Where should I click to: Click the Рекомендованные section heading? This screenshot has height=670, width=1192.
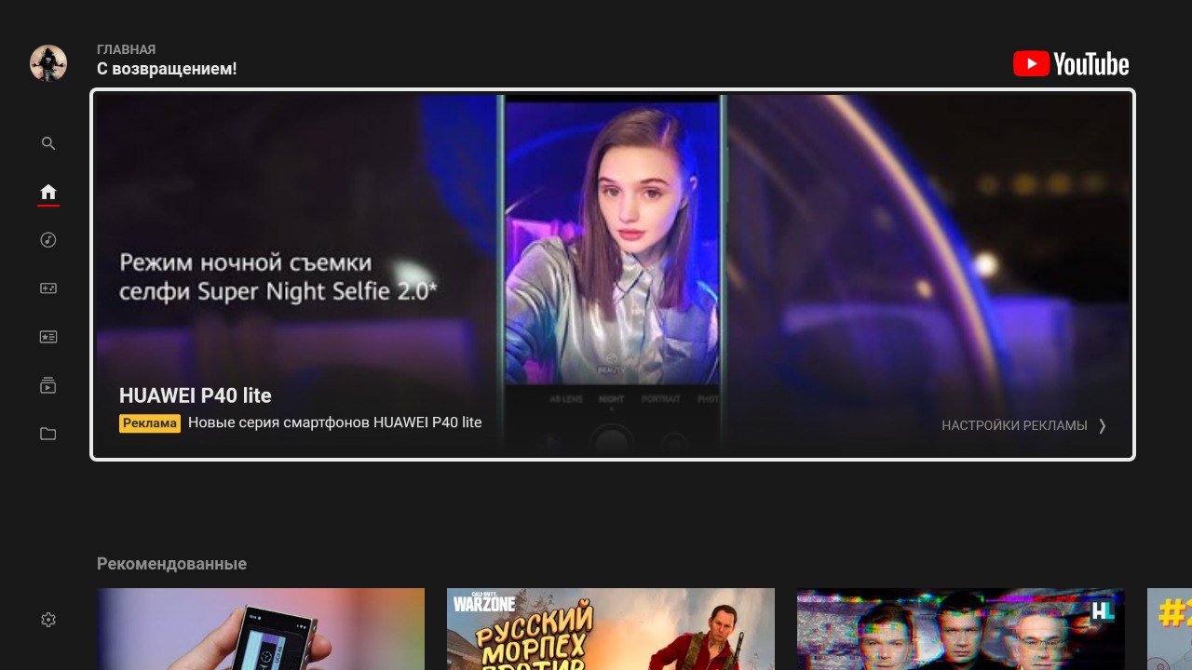171,564
